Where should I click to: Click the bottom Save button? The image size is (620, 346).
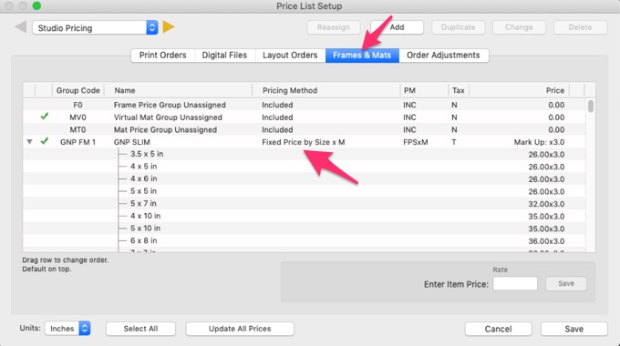[x=573, y=329]
